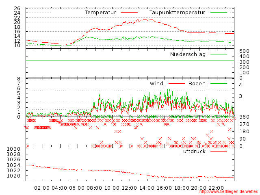Click the 26 temperature axis value
Viewport: 260px width, 195px height.
[17, 8]
